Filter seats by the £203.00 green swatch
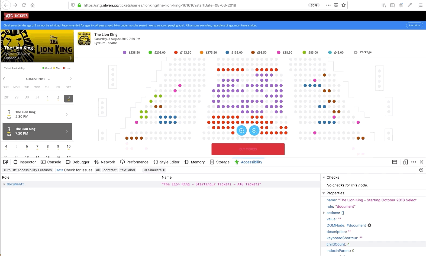Screen dimensions: 426x256 click(x=150, y=52)
